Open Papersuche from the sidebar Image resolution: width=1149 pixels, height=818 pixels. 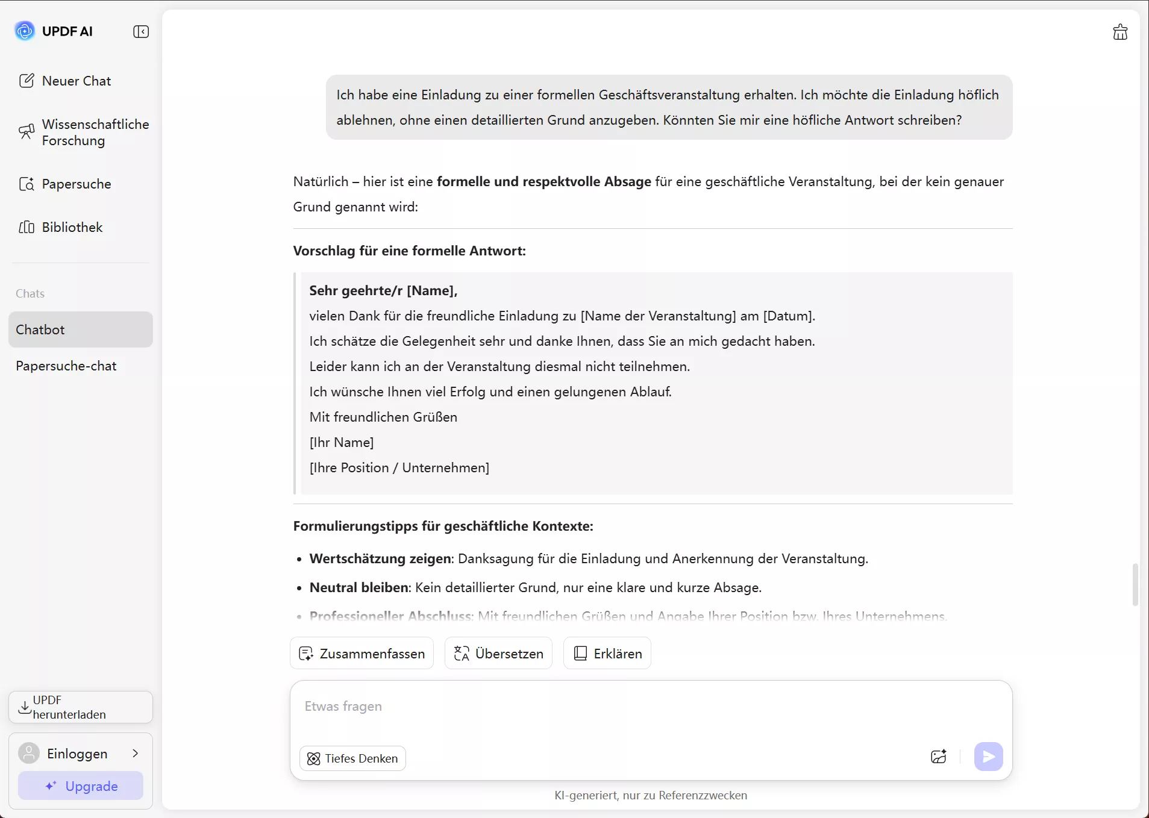75,184
